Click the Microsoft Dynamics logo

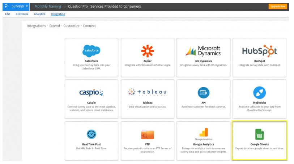point(204,51)
